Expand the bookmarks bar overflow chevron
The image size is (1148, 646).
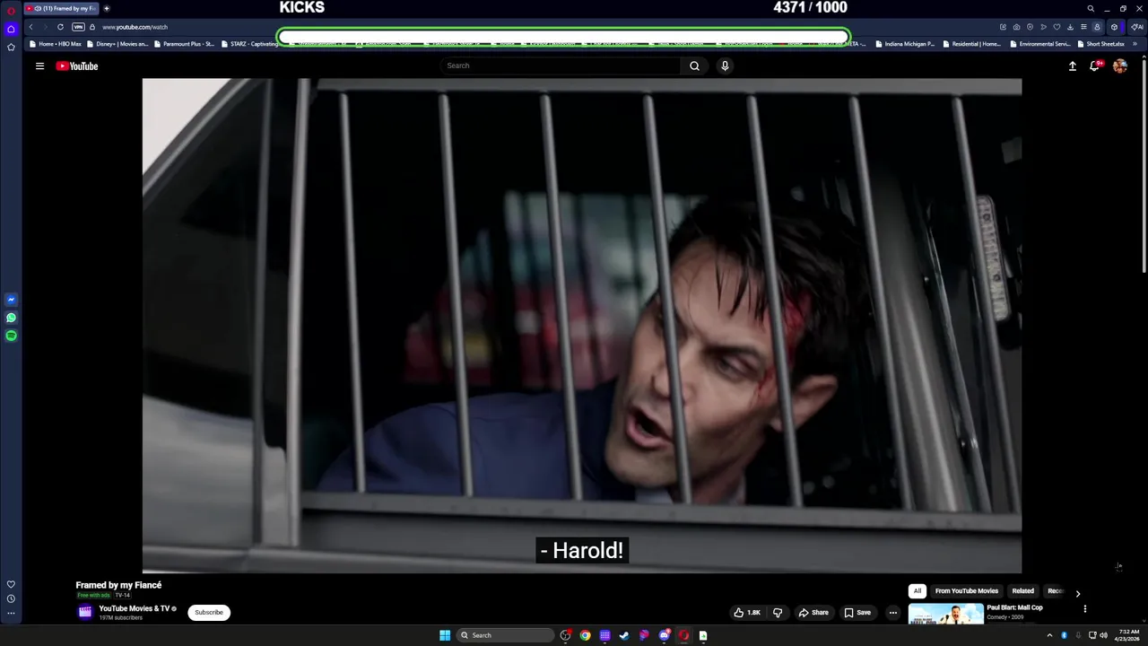point(1135,43)
